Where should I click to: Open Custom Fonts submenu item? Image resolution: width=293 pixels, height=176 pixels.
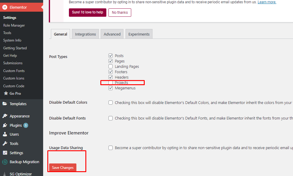(x=14, y=71)
